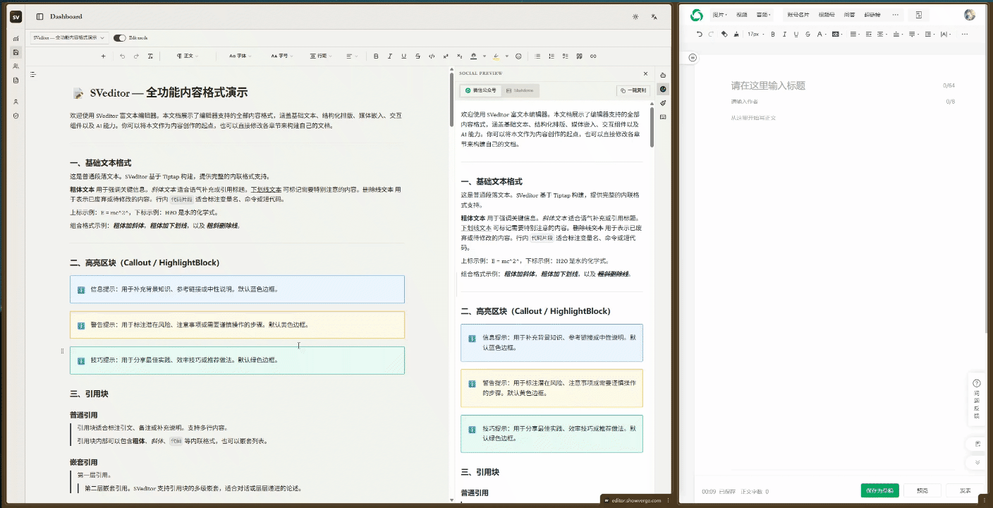Open the 字体 font dropdown
The height and width of the screenshot is (508, 993).
pos(242,56)
